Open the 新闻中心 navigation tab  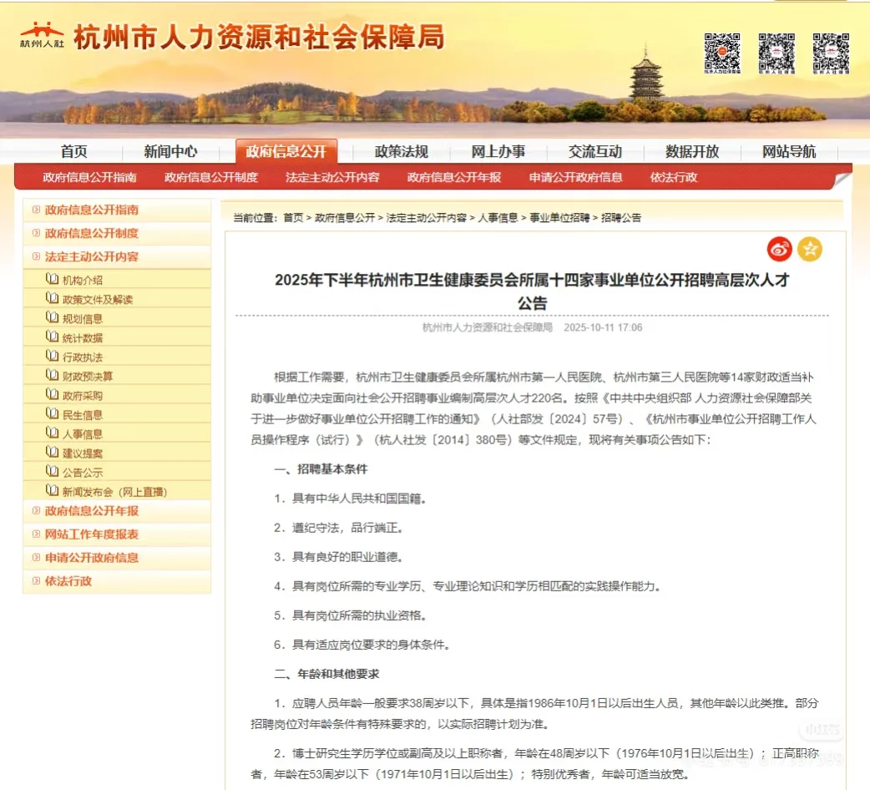pyautogui.click(x=170, y=151)
